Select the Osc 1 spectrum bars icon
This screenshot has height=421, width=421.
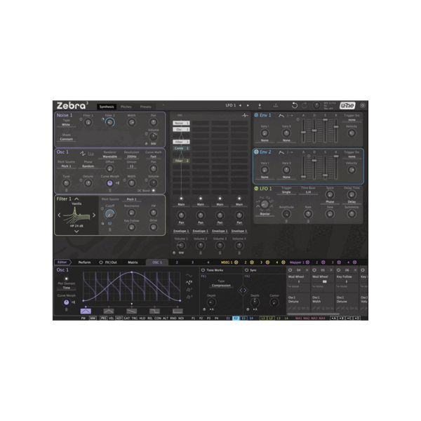[x=91, y=154]
